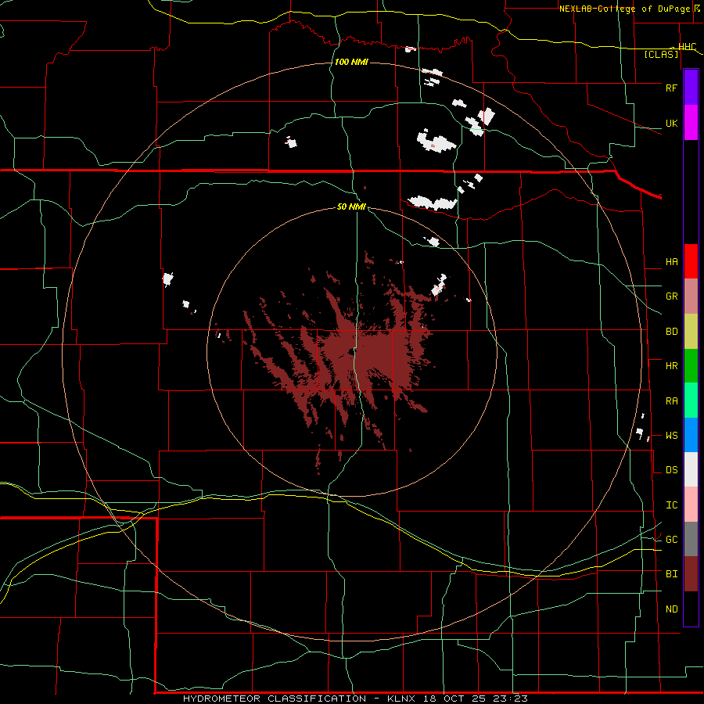The image size is (704, 704).
Task: Select the red HA legend swatch
Action: pos(691,261)
